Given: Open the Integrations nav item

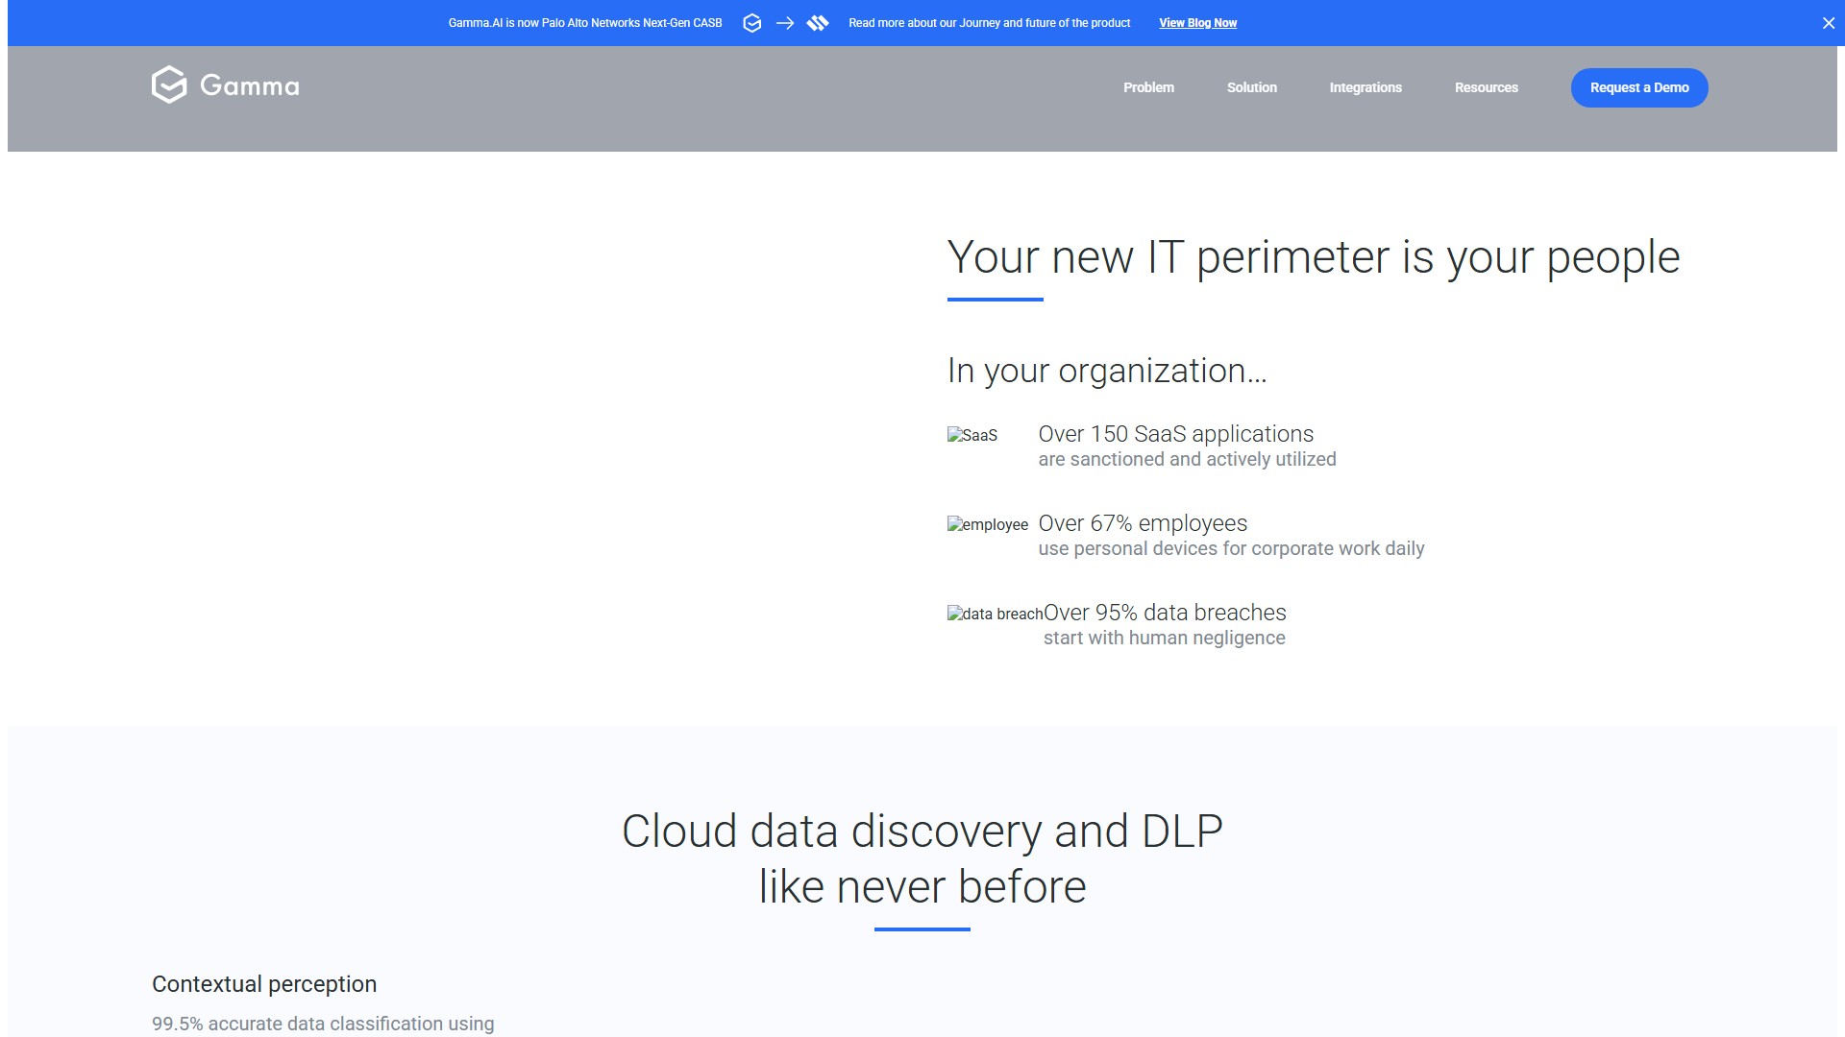Looking at the screenshot, I should (x=1365, y=87).
